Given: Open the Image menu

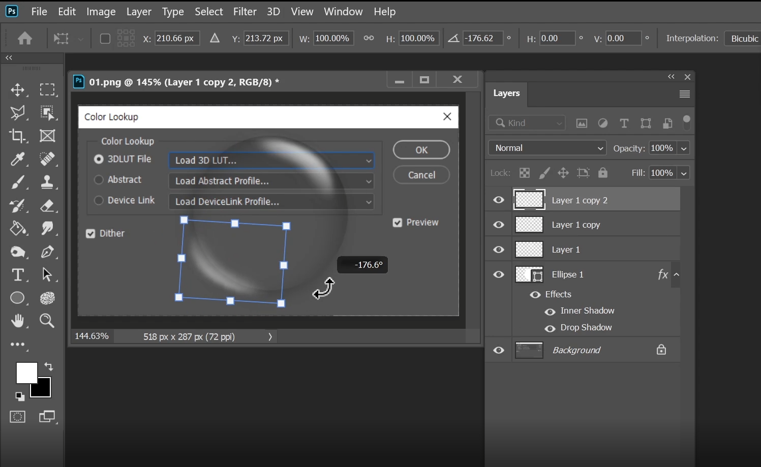Looking at the screenshot, I should coord(101,12).
